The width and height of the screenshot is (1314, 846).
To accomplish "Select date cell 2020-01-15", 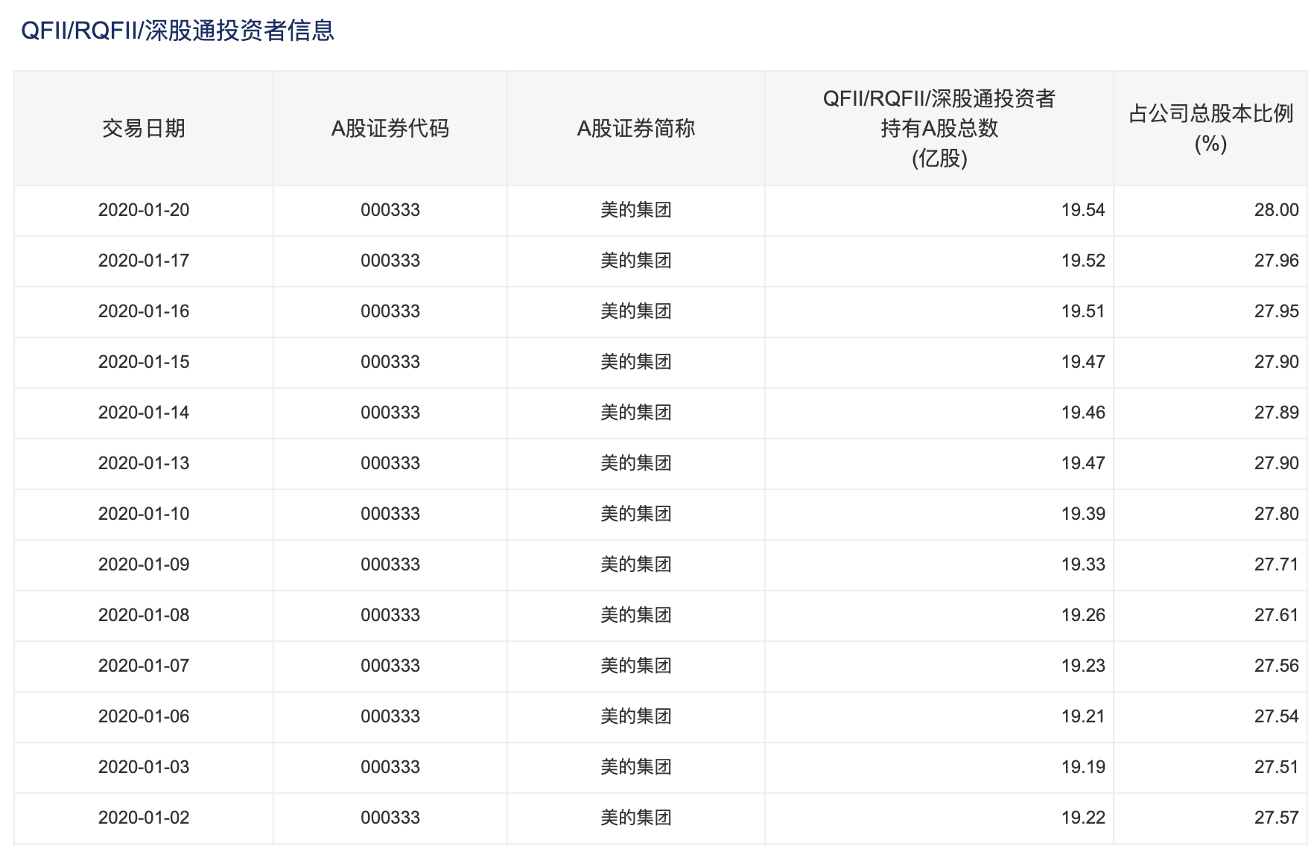I will 144,362.
